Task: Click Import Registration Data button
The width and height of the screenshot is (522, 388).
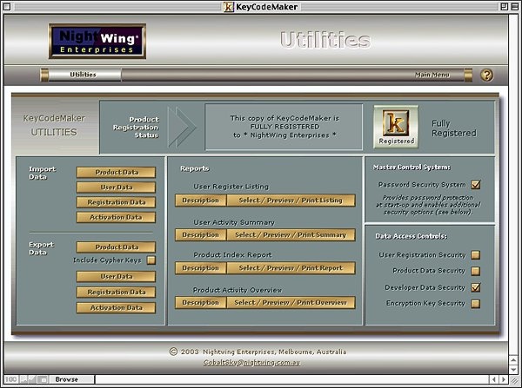Action: (x=116, y=202)
